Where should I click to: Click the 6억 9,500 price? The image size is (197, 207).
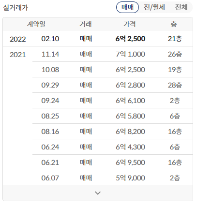pyautogui.click(x=130, y=163)
